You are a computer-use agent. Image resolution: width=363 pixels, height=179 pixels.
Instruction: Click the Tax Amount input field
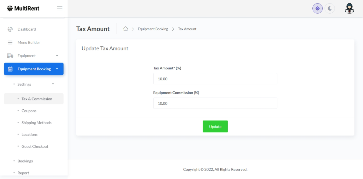coord(215,79)
